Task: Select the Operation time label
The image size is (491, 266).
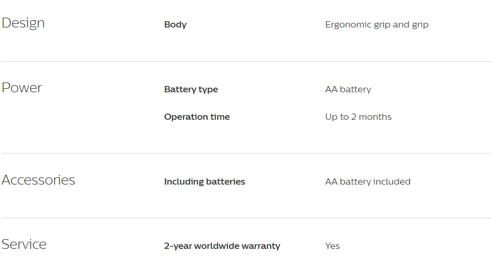Action: pos(196,117)
